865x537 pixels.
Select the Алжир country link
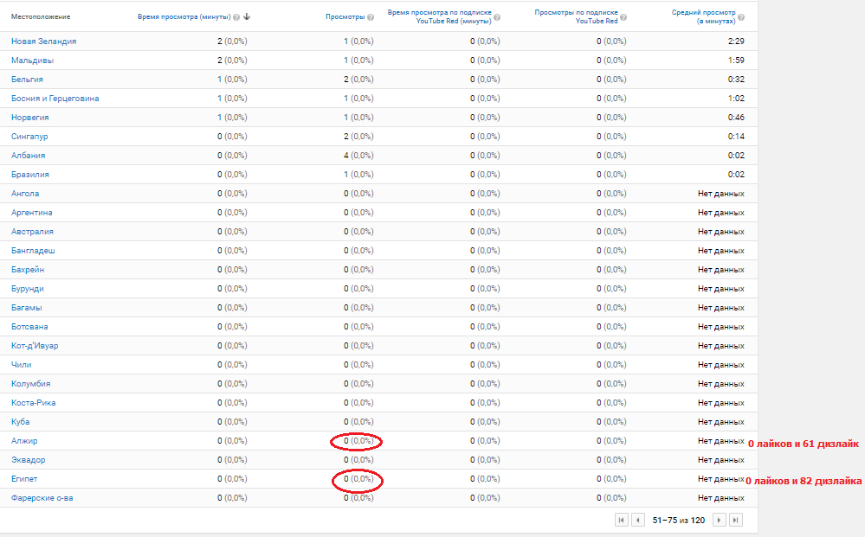coord(24,441)
